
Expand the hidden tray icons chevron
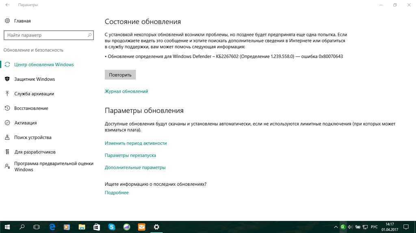[x=336, y=227]
